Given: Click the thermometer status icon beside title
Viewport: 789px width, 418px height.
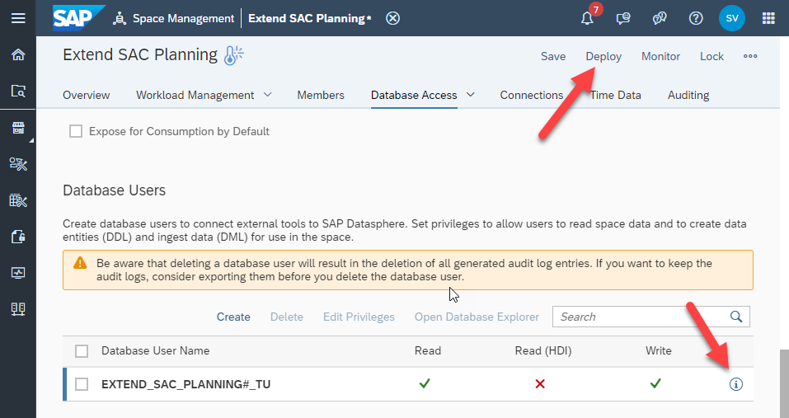Looking at the screenshot, I should coord(233,55).
